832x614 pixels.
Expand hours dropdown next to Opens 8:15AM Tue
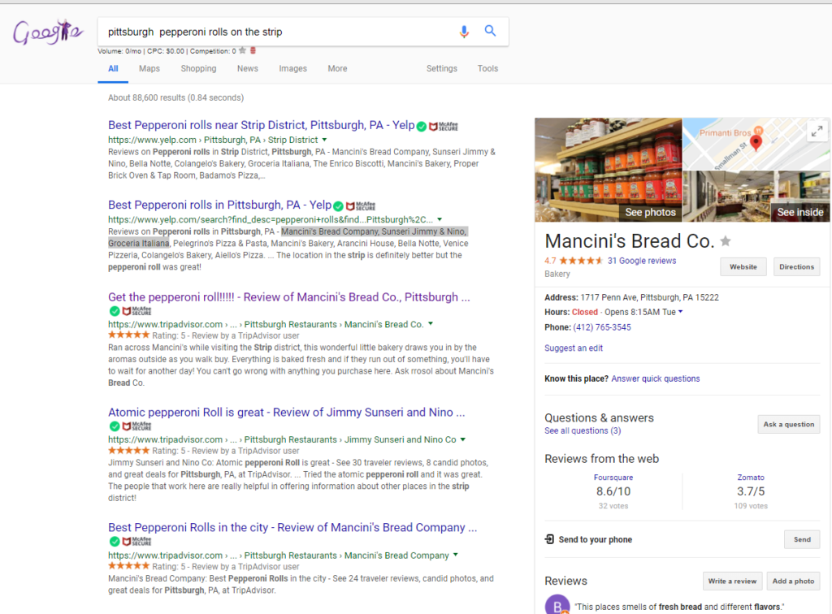(680, 312)
